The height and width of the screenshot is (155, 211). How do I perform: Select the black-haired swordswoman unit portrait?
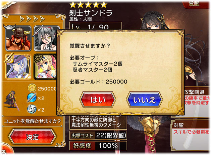tap(45, 38)
